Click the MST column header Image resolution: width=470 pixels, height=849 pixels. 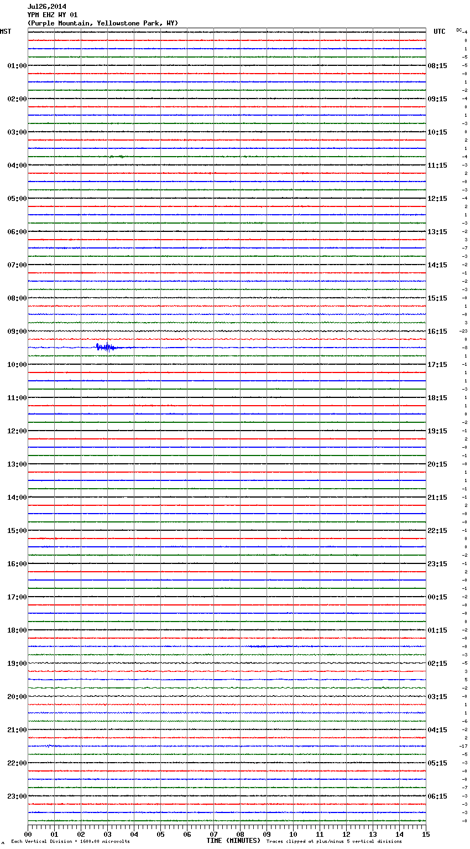6,32
